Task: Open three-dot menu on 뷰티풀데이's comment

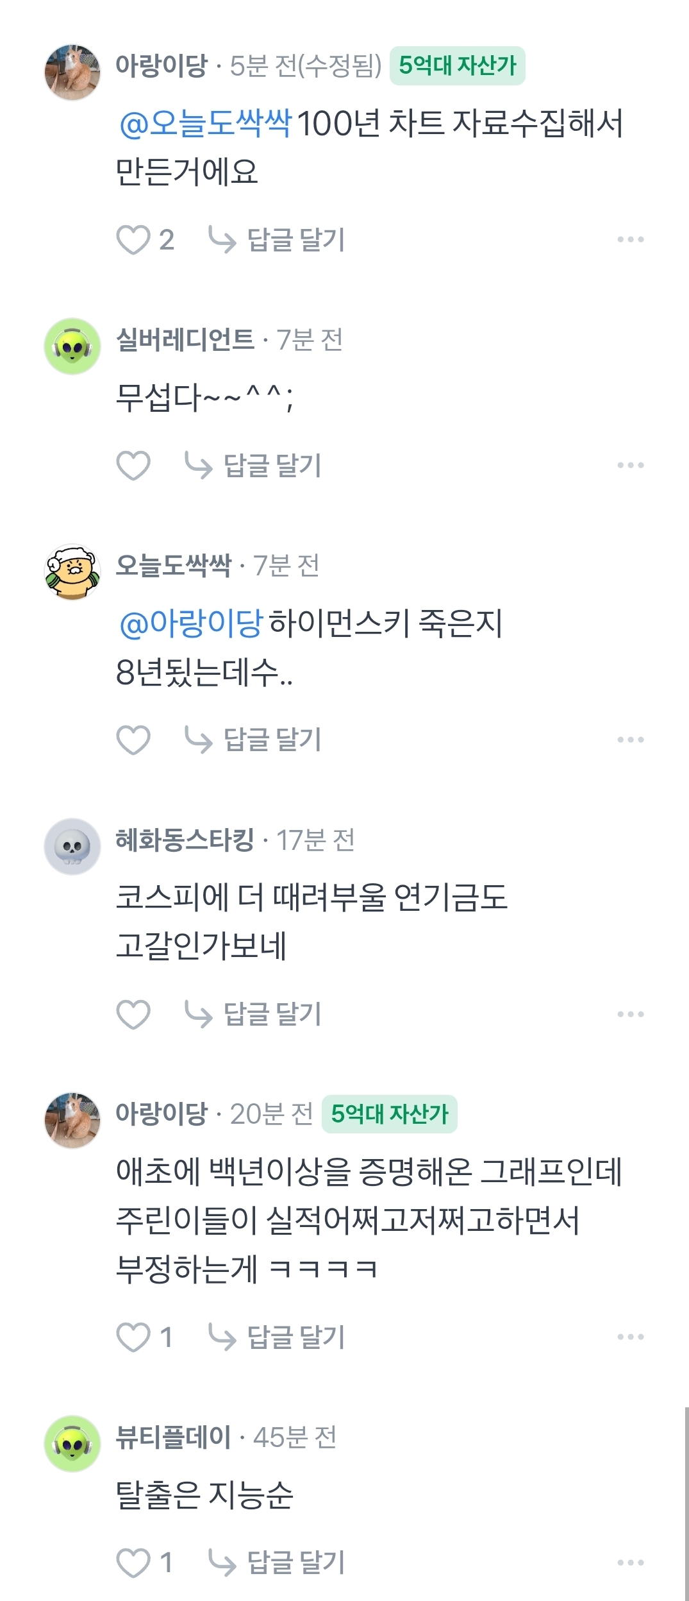Action: click(630, 1563)
